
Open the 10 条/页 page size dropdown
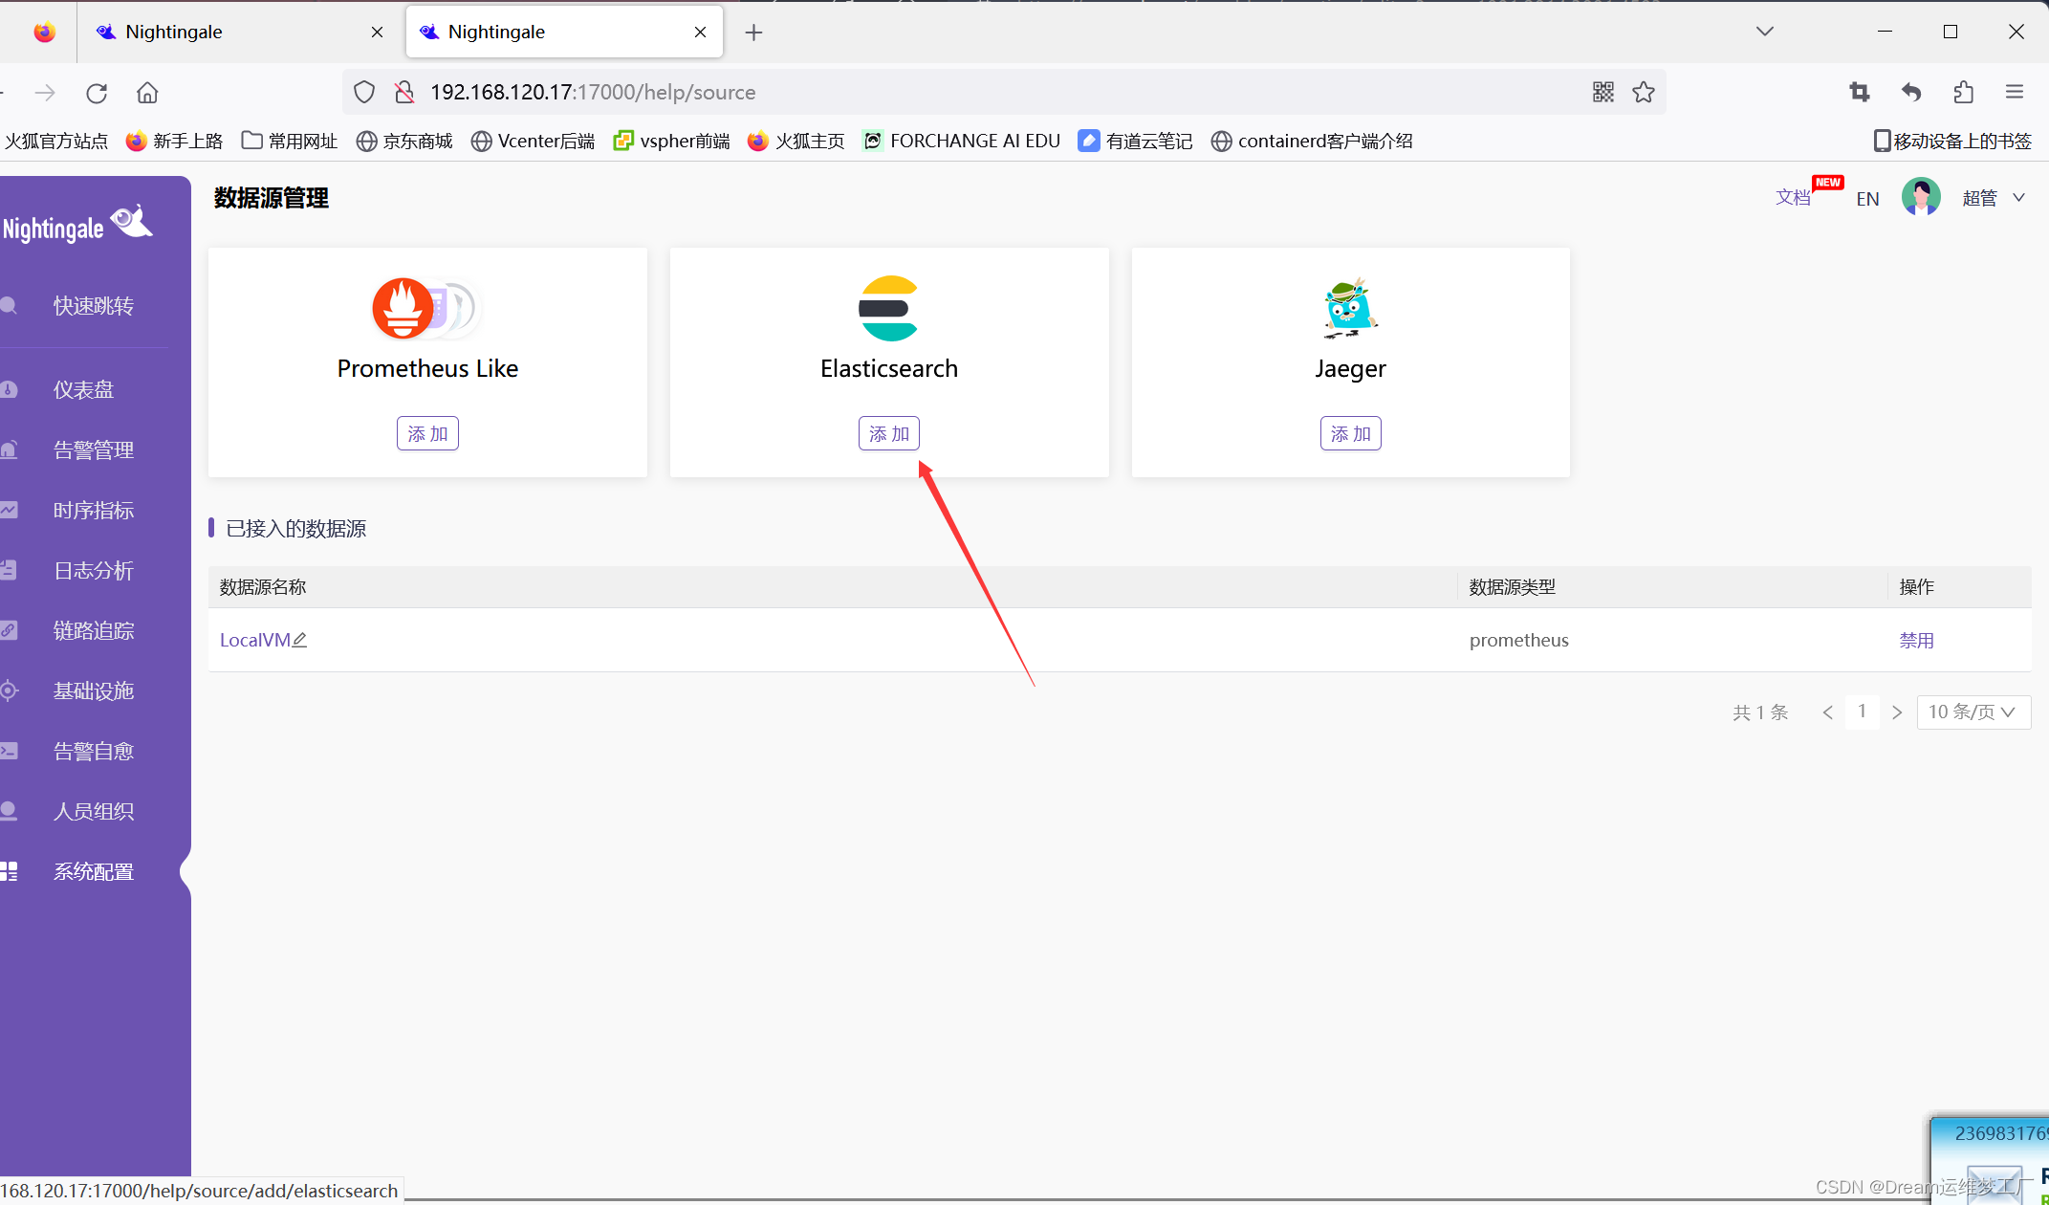point(1973,712)
